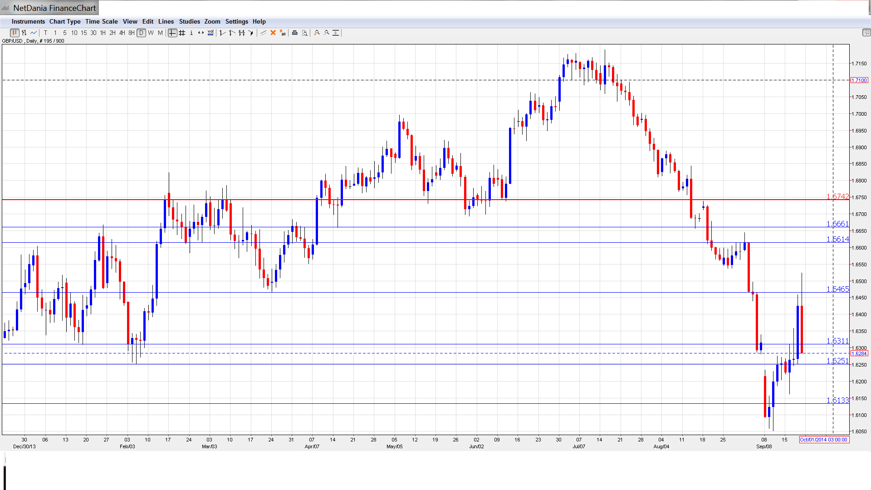Viewport: 871px width, 490px height.
Task: Select the candlestick chart type icon
Action: click(x=15, y=33)
